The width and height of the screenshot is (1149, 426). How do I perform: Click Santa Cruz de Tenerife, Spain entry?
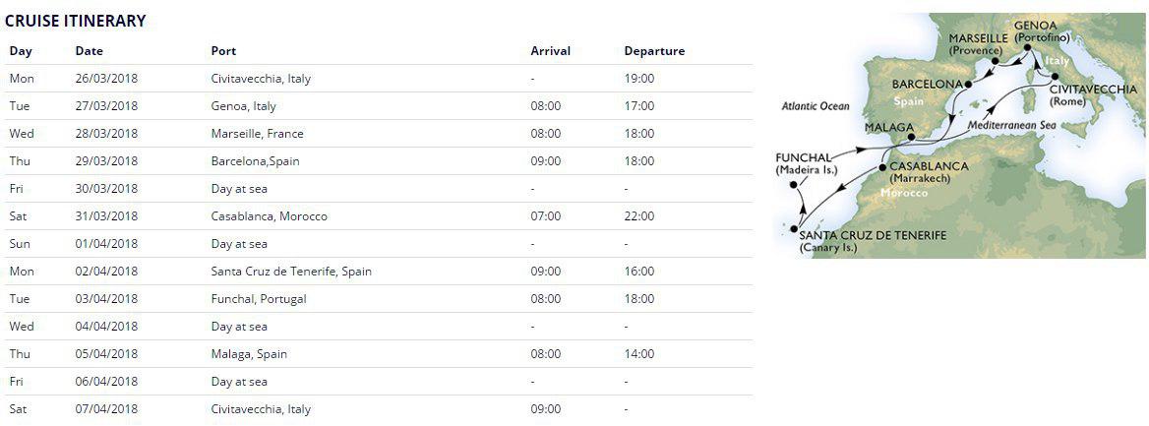click(291, 272)
